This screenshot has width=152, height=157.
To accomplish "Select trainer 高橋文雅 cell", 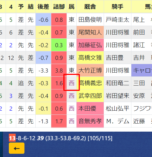I will point(90,58).
